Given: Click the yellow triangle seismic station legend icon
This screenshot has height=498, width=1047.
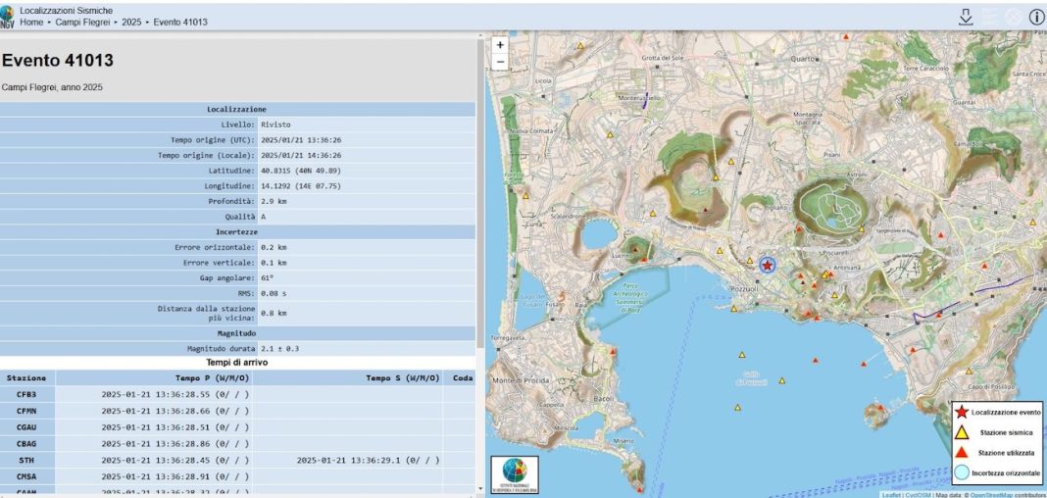Looking at the screenshot, I should [x=961, y=432].
